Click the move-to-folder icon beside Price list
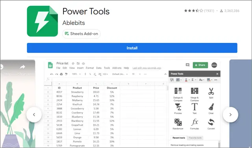 [78, 64]
